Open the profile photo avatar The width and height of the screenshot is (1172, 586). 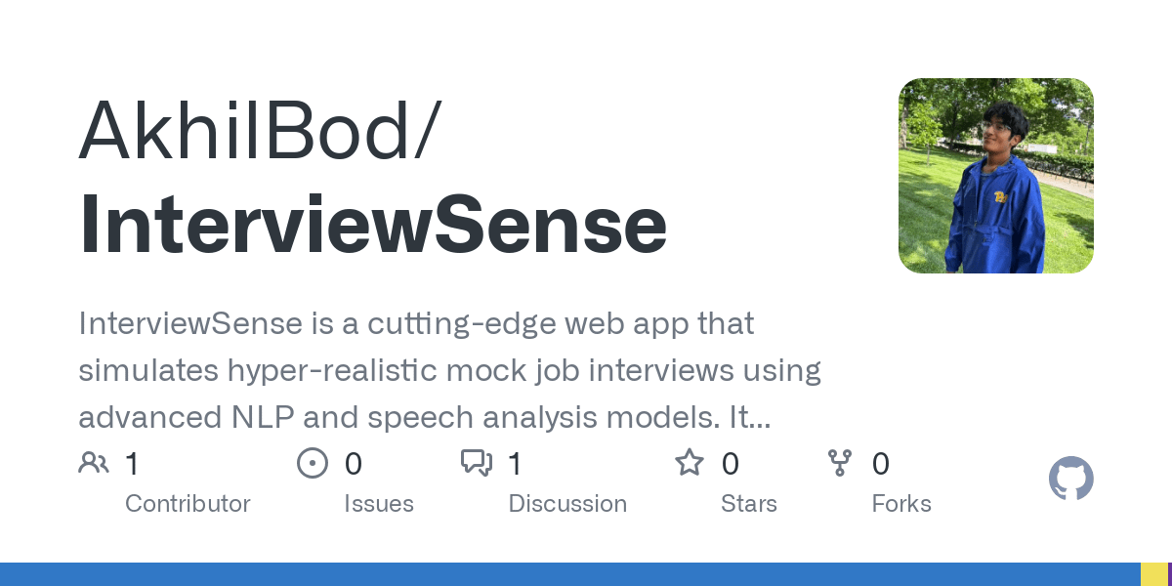tap(996, 176)
